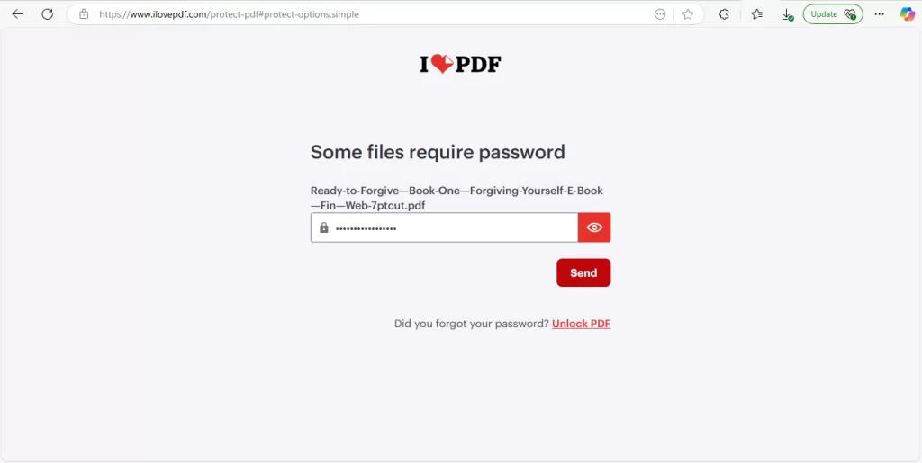Screen dimensions: 922x463
Task: Show password using the red eye toggle
Action: pyautogui.click(x=594, y=227)
